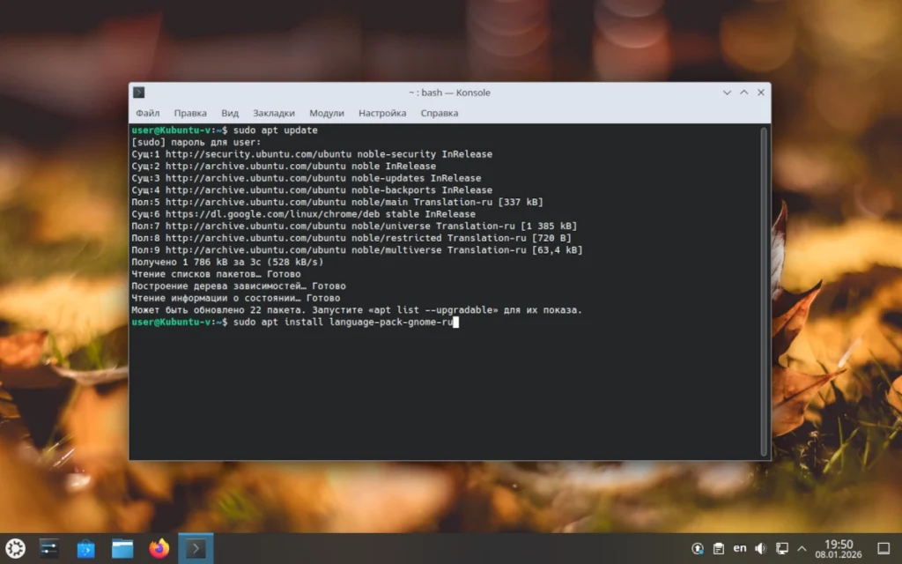Click the 'Сущ:4' noble-backports InRelease line
The width and height of the screenshot is (902, 564).
312,190
